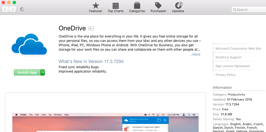Click the Updated: 01 February 2018 row

[232, 99]
